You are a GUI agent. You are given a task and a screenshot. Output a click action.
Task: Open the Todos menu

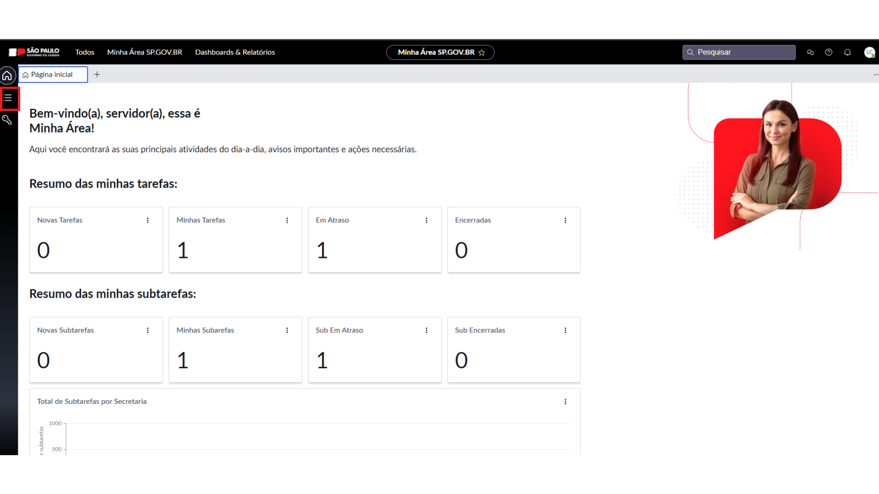(x=85, y=52)
